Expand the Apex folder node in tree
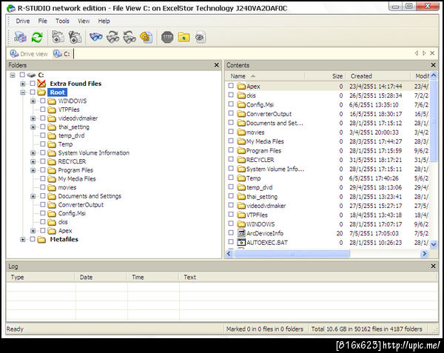This screenshot has width=444, height=353. (x=33, y=231)
